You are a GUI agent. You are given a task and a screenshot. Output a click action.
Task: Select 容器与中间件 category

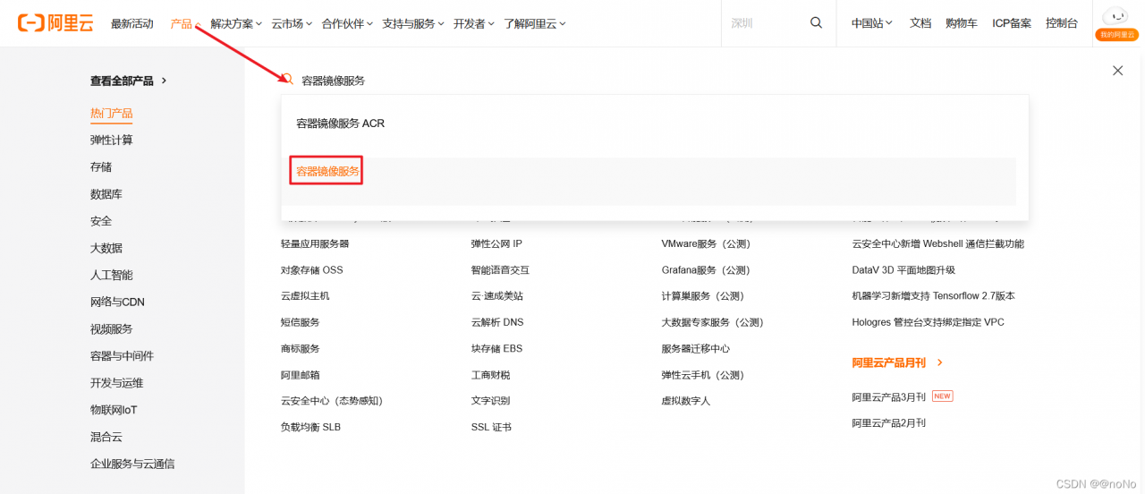pyautogui.click(x=123, y=355)
